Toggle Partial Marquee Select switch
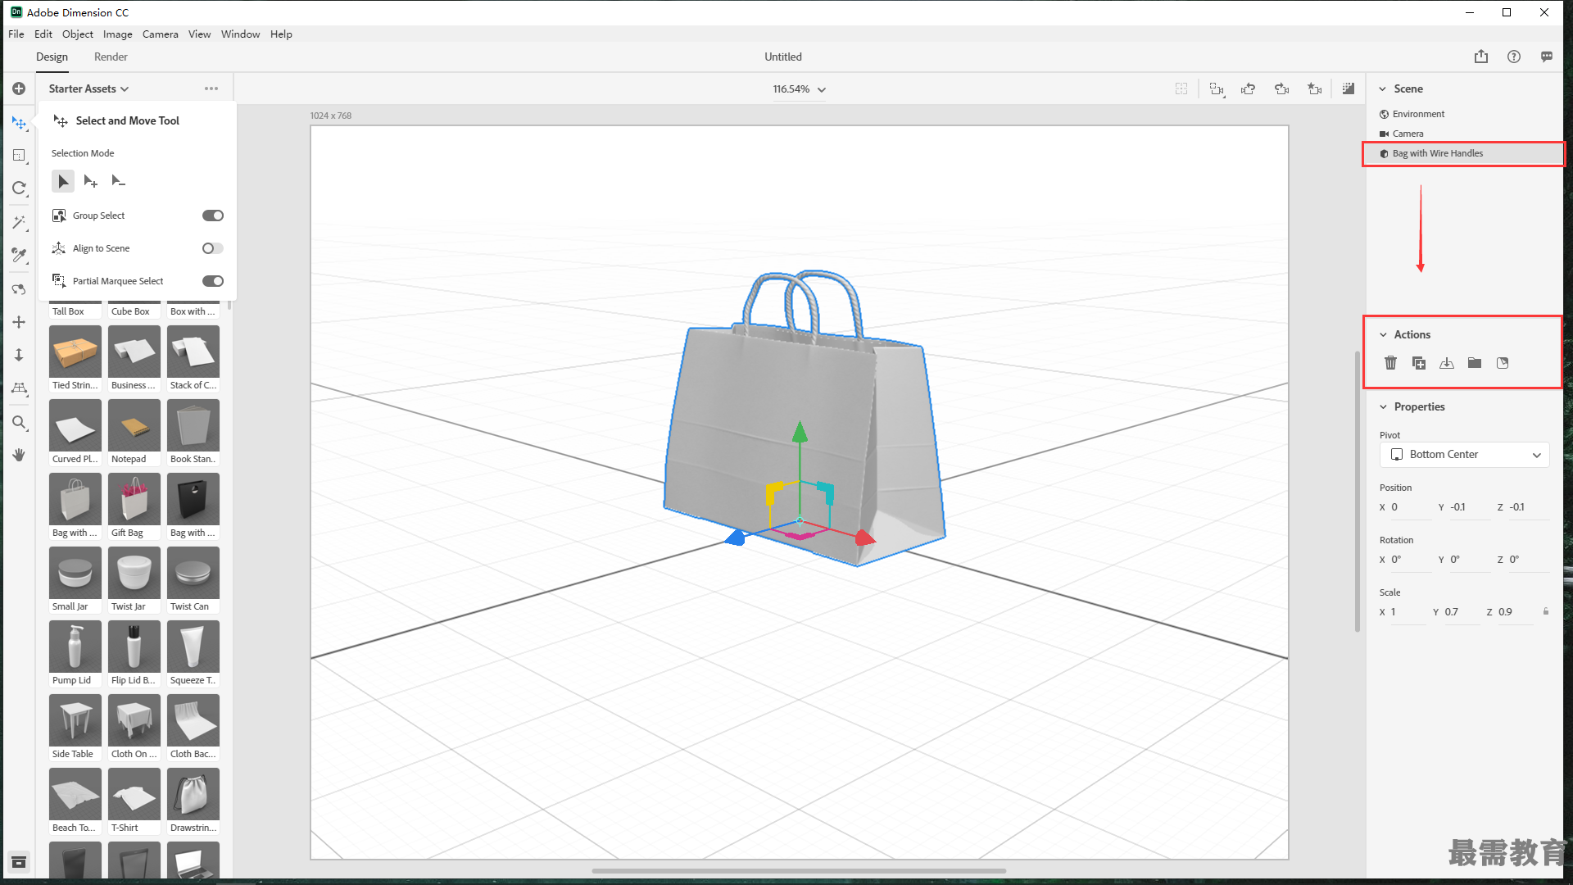Viewport: 1573px width, 885px height. point(213,281)
